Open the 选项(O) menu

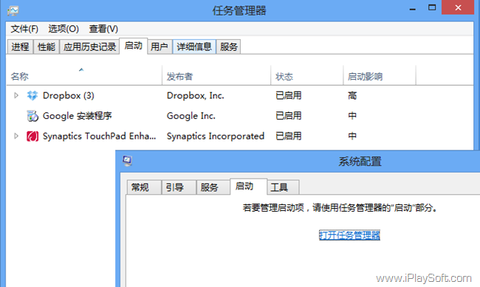tap(64, 29)
